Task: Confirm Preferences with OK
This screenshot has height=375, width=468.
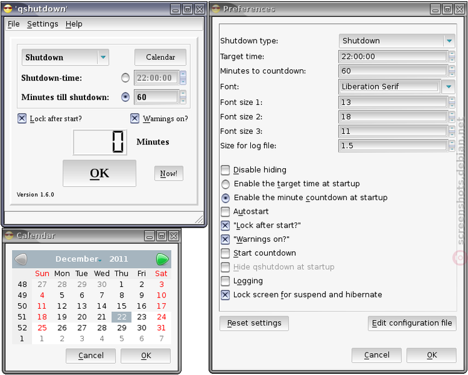Action: [432, 355]
